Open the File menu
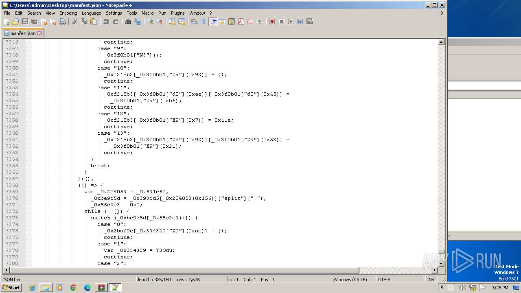 7,13
